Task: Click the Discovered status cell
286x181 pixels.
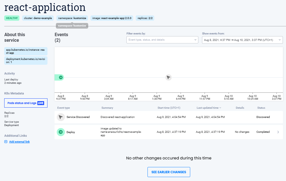Action: (x=263, y=117)
